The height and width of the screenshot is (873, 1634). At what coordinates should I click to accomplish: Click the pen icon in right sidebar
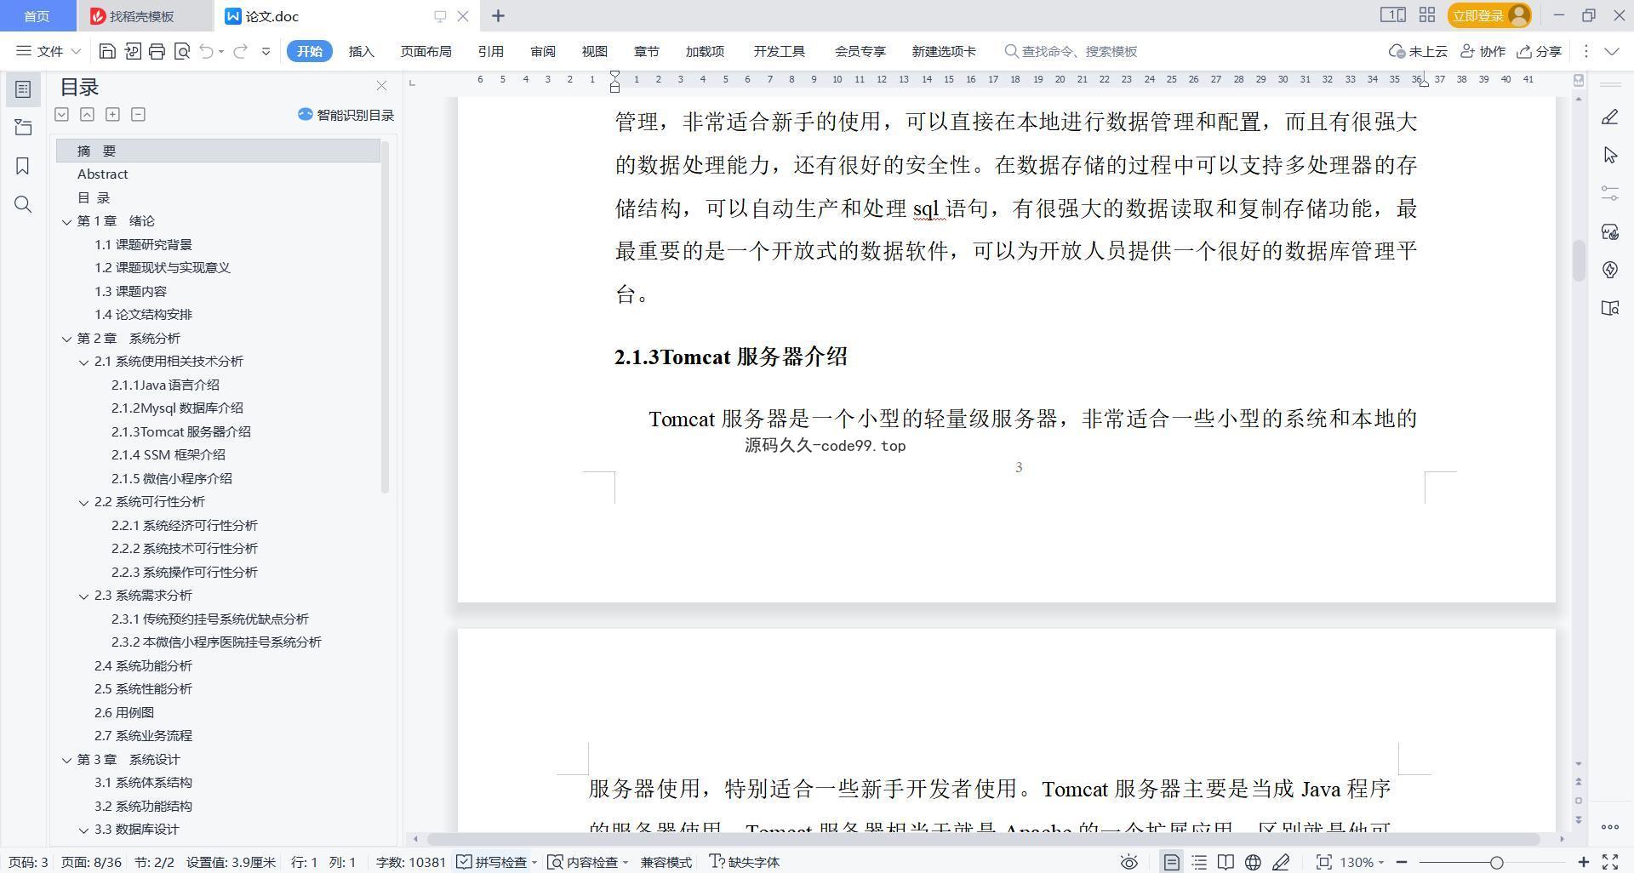coord(1609,117)
